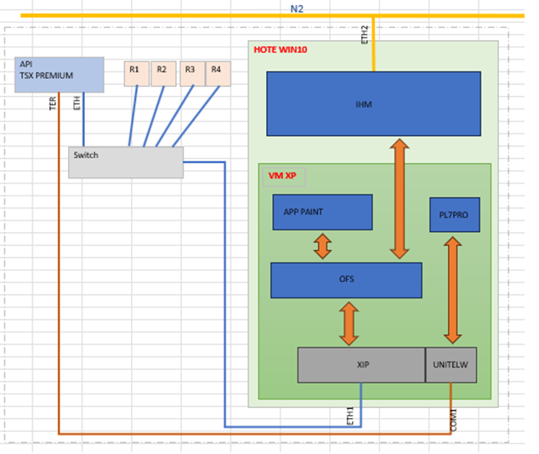Select the R2 box
Screen dimensions: 539x454
coord(162,73)
